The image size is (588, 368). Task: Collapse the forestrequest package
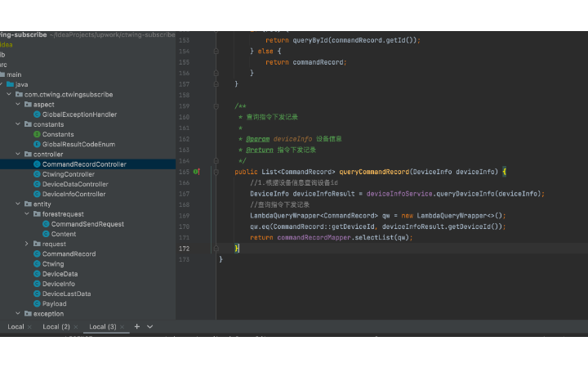point(27,213)
